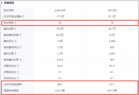Click the 5,412 effective shares value
The width and height of the screenshot is (139, 95).
pyautogui.click(x=60, y=60)
